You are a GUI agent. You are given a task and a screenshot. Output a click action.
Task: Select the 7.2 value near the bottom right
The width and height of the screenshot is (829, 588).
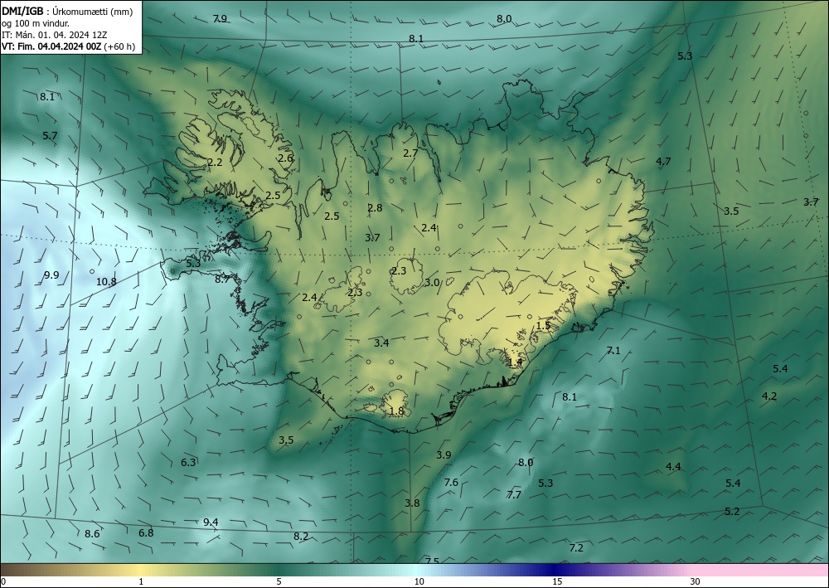(576, 548)
